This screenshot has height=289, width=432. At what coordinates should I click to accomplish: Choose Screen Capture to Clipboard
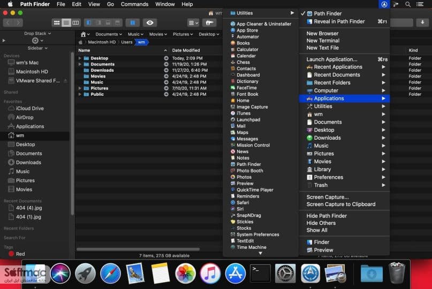click(x=344, y=204)
